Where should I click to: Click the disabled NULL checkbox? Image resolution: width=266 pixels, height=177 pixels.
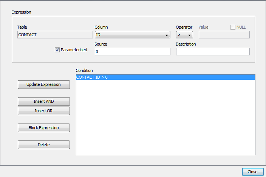pyautogui.click(x=233, y=27)
